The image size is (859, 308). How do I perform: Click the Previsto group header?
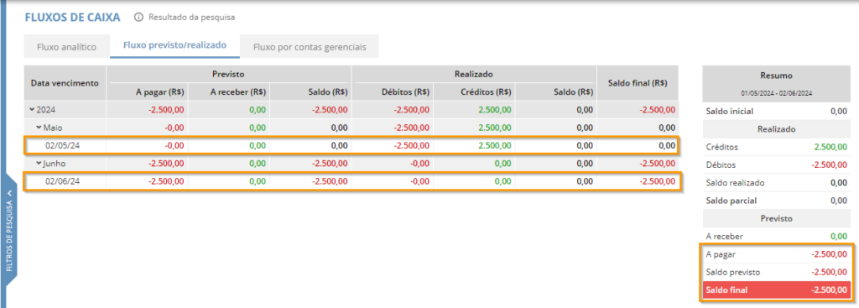pos(228,73)
